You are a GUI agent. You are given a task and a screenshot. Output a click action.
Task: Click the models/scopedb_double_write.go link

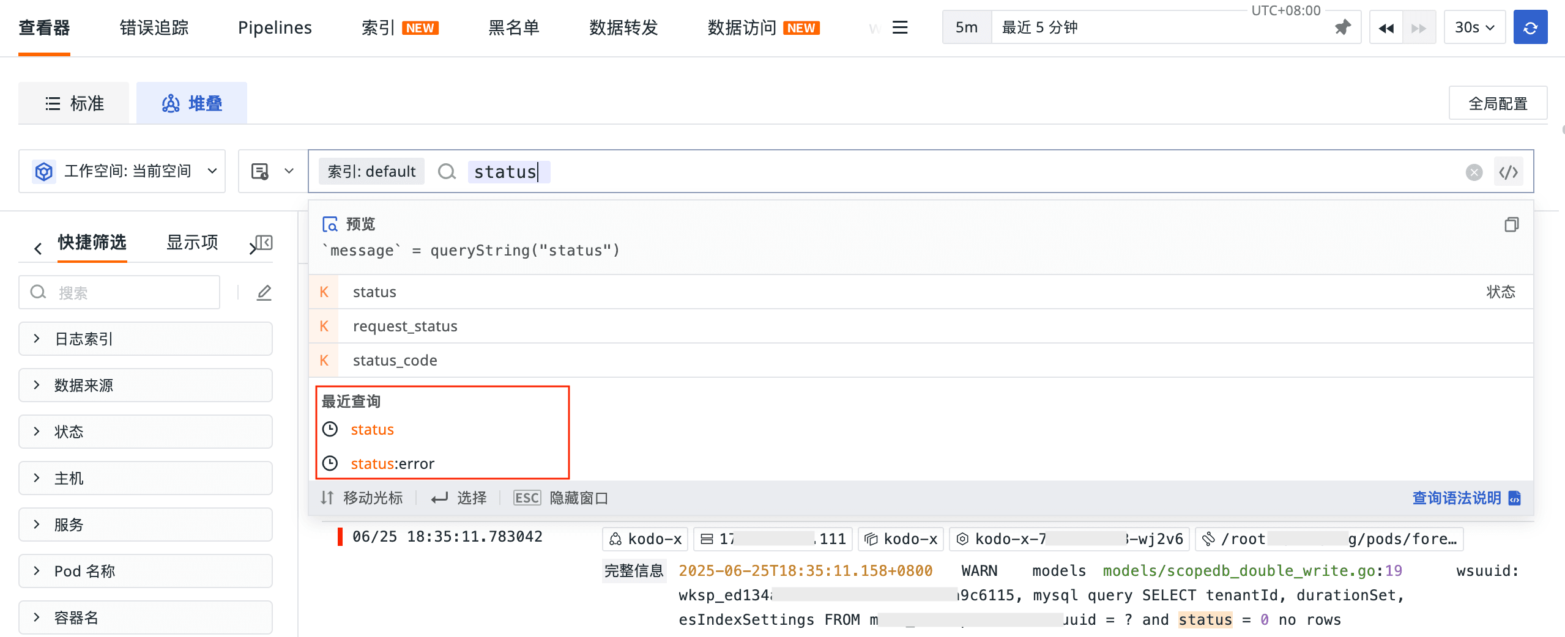coord(1240,571)
